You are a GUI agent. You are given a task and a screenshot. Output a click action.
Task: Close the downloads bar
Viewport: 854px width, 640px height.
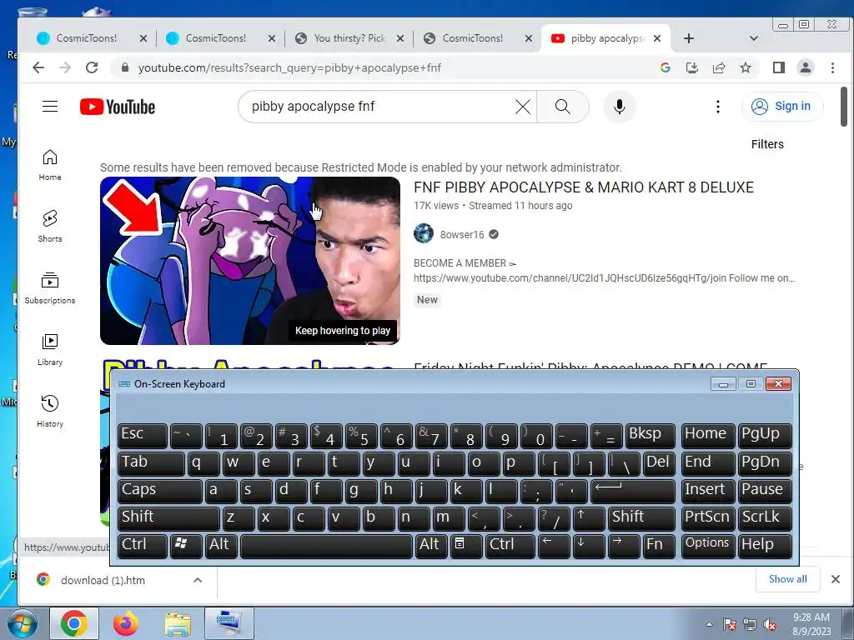836,579
